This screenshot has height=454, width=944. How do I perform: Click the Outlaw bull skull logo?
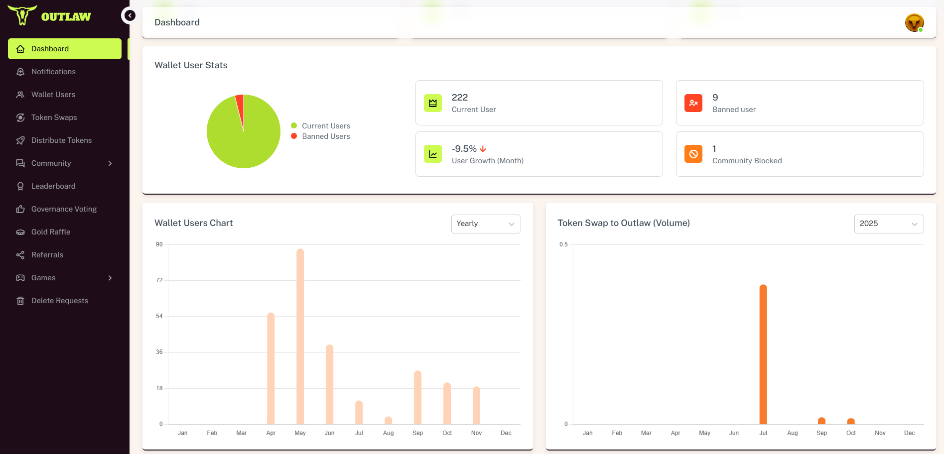[x=22, y=15]
